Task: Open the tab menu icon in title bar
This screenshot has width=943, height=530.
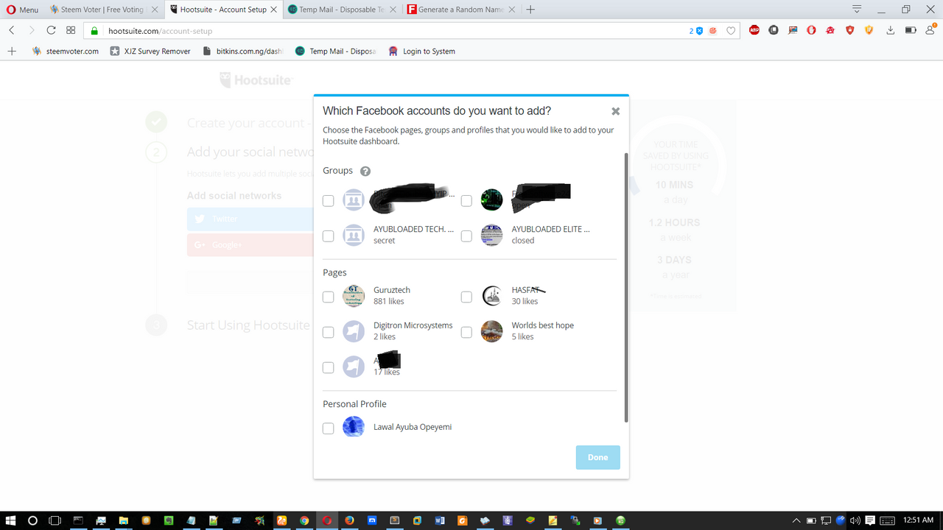Action: coord(857,10)
